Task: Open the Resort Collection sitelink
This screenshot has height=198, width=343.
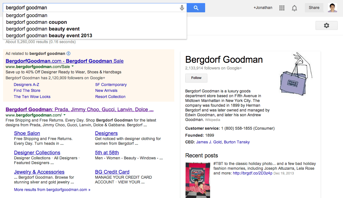Action: click(x=110, y=97)
